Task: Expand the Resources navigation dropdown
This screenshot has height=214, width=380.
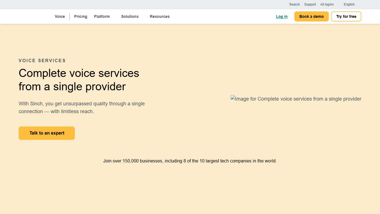Action: (x=160, y=16)
